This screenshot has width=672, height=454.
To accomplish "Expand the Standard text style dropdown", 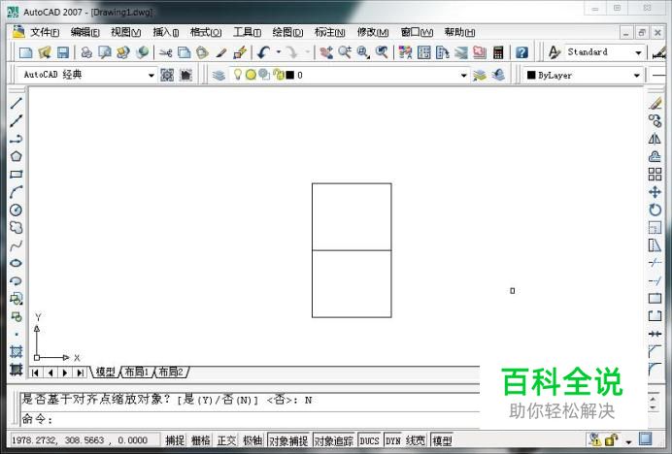I will (x=638, y=52).
